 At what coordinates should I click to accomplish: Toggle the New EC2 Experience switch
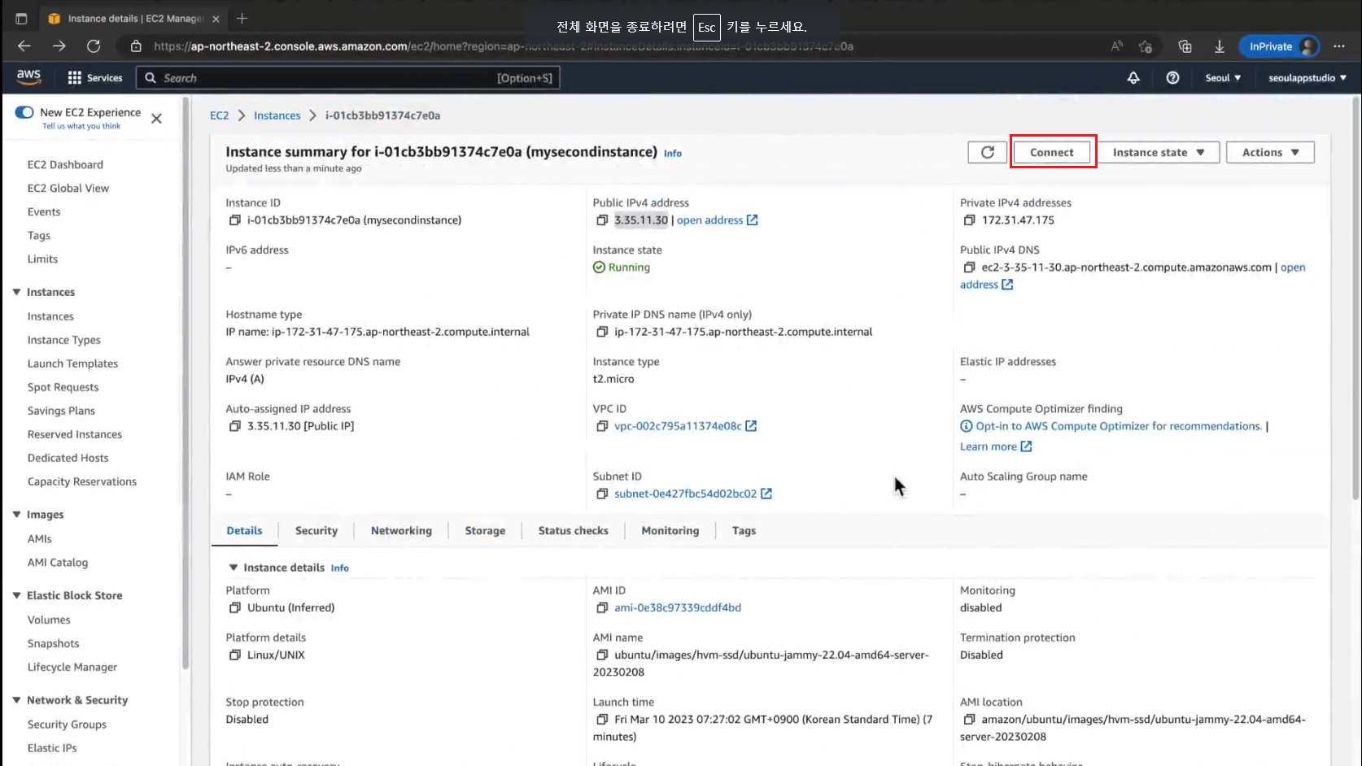(x=24, y=112)
